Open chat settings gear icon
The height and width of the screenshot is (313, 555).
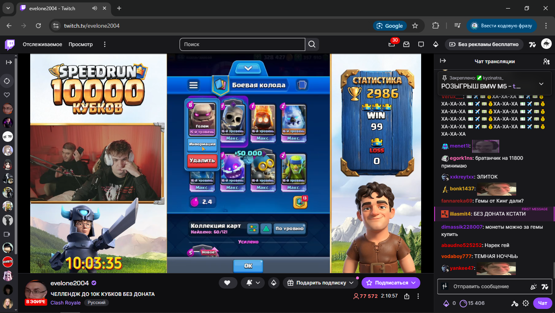point(526,303)
